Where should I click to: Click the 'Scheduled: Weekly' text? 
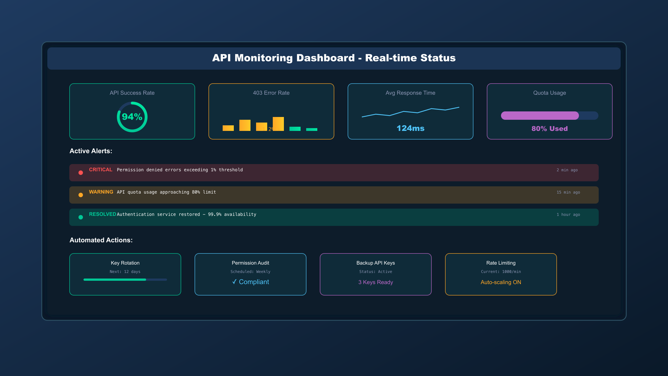[x=250, y=272]
